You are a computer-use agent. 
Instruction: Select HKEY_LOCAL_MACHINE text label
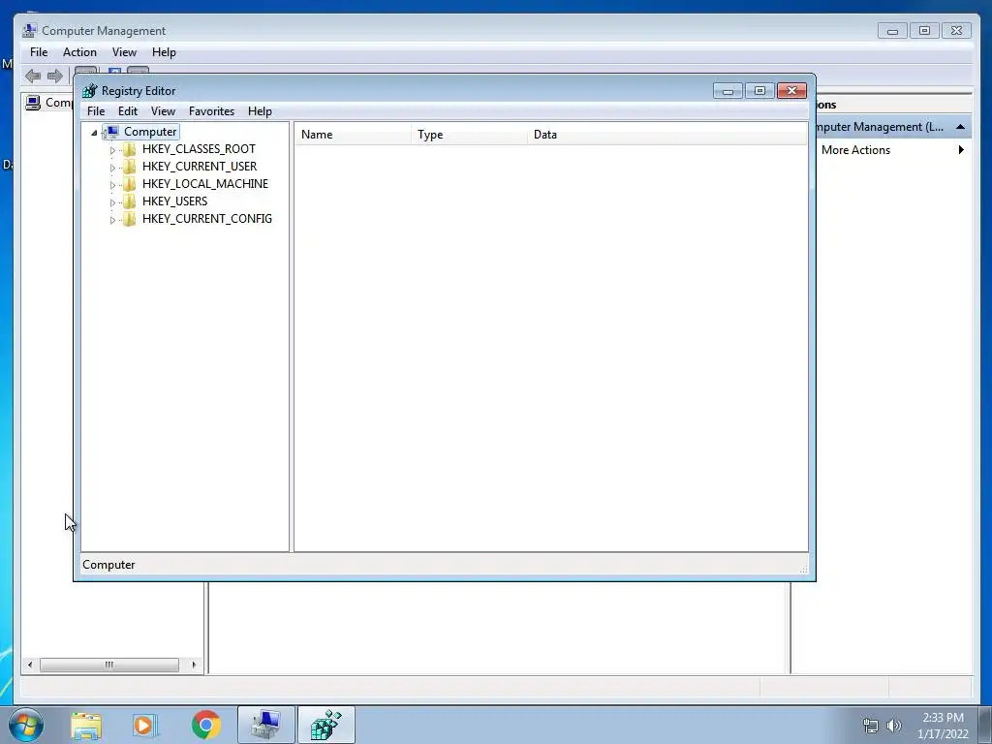pyautogui.click(x=205, y=184)
